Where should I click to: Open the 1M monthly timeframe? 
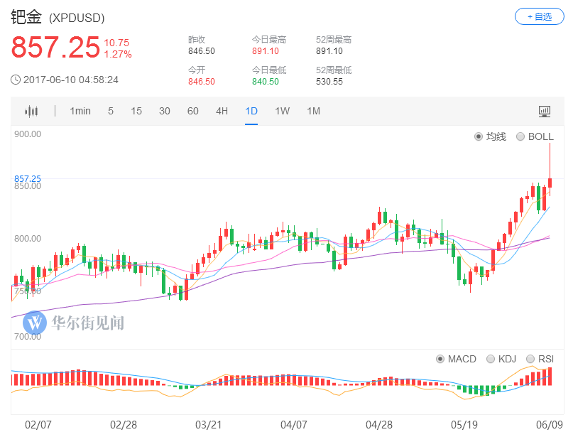[x=313, y=111]
